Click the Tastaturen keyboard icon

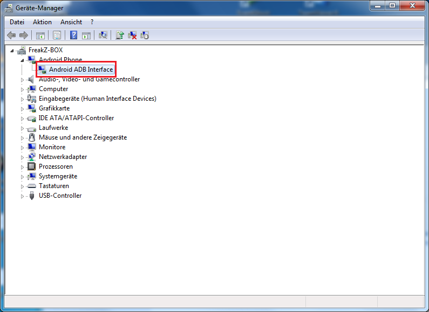click(32, 186)
